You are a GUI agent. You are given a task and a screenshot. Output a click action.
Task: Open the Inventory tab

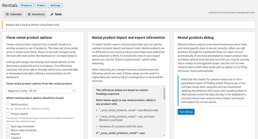coord(36,14)
